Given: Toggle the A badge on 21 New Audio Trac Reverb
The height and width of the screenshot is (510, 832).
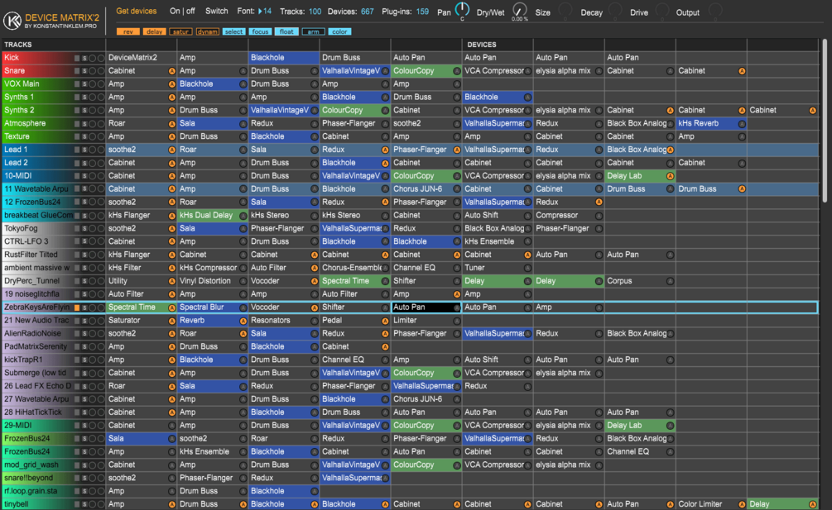Looking at the screenshot, I should [243, 321].
